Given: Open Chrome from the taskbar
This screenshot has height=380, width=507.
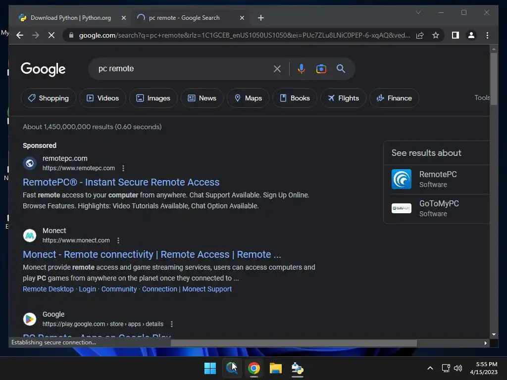Looking at the screenshot, I should click(x=254, y=368).
